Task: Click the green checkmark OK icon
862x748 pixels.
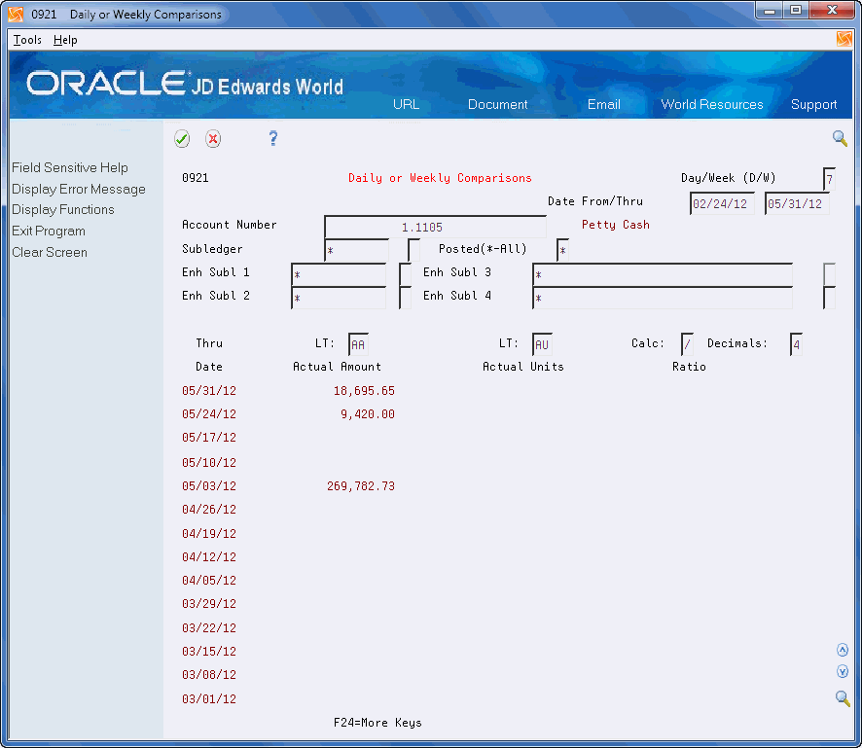Action: pos(182,138)
